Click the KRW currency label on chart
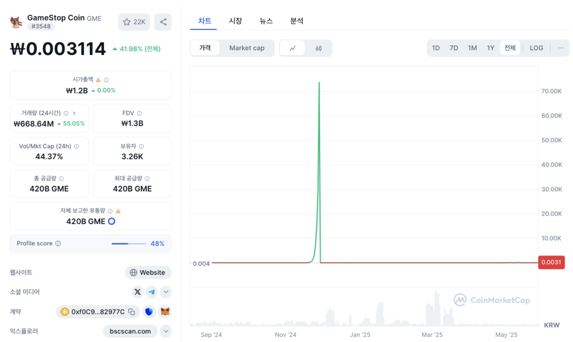573x342 pixels. 552,325
